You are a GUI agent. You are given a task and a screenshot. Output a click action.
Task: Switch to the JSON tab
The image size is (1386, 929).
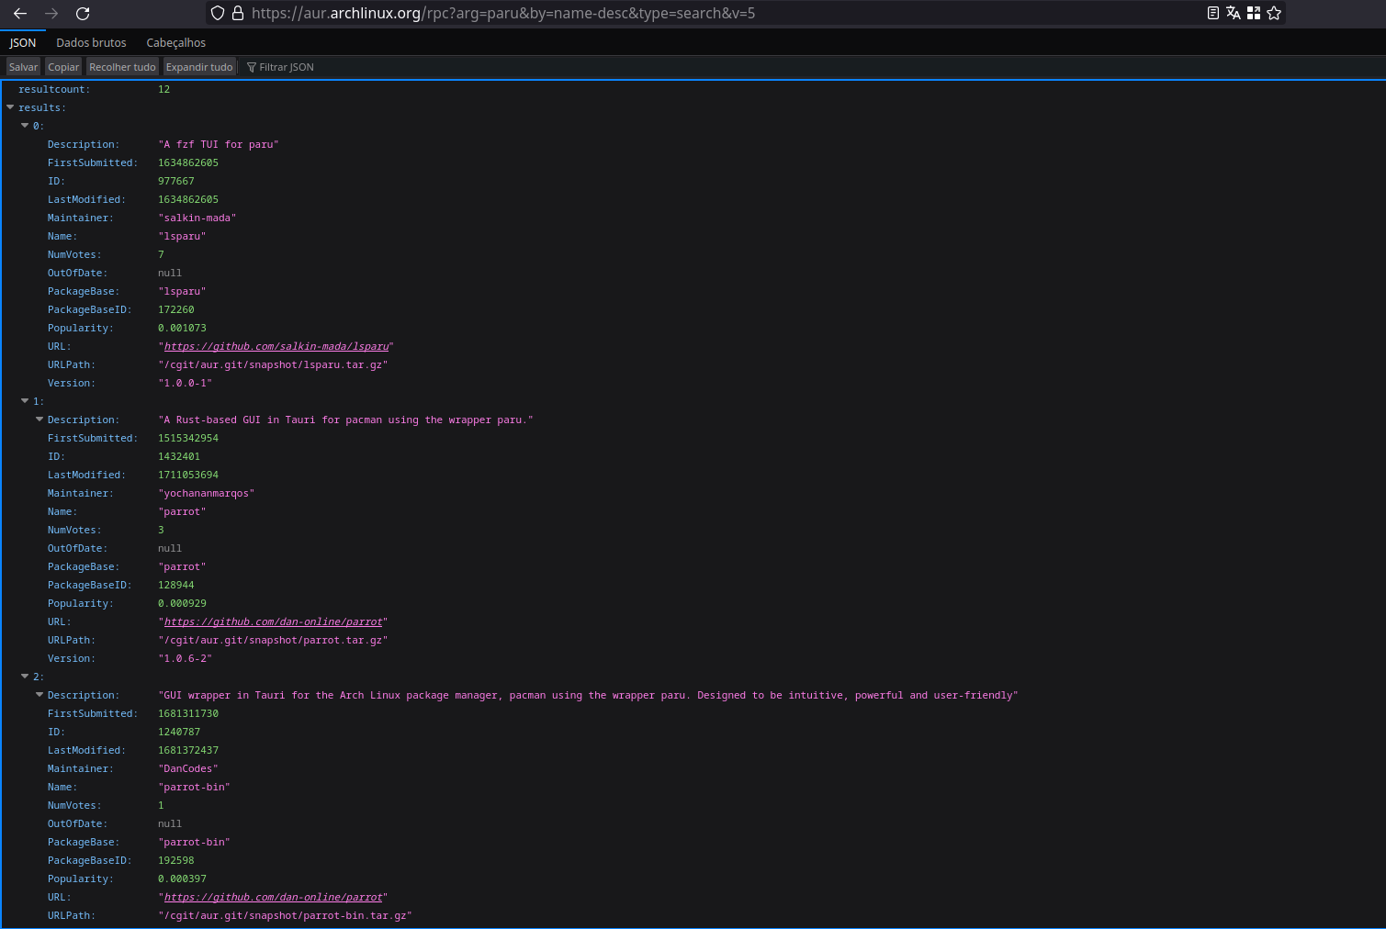point(23,42)
